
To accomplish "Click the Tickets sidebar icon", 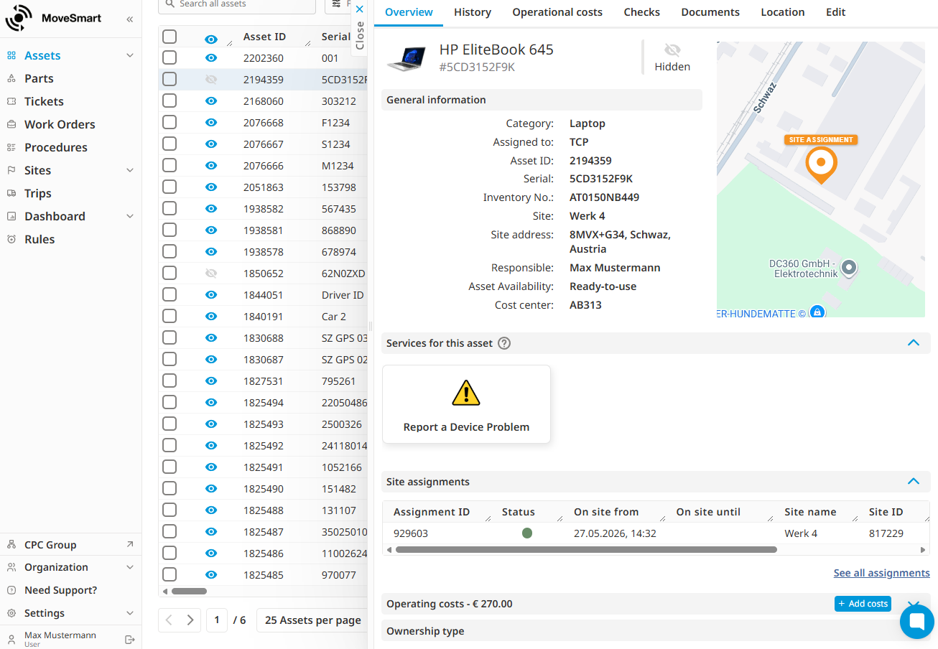I will coord(11,101).
